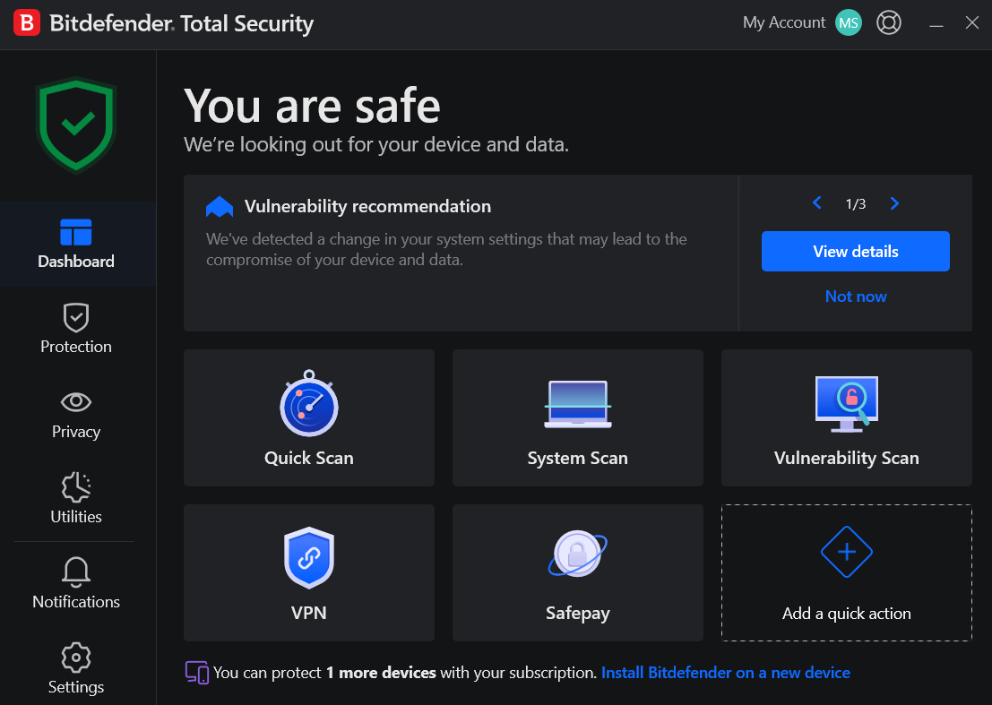Launch the System Scan tile
The height and width of the screenshot is (705, 992).
point(578,418)
